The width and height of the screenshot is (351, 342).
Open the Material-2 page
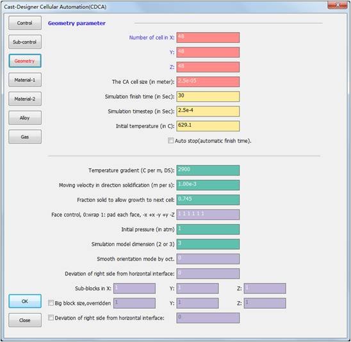[25, 99]
